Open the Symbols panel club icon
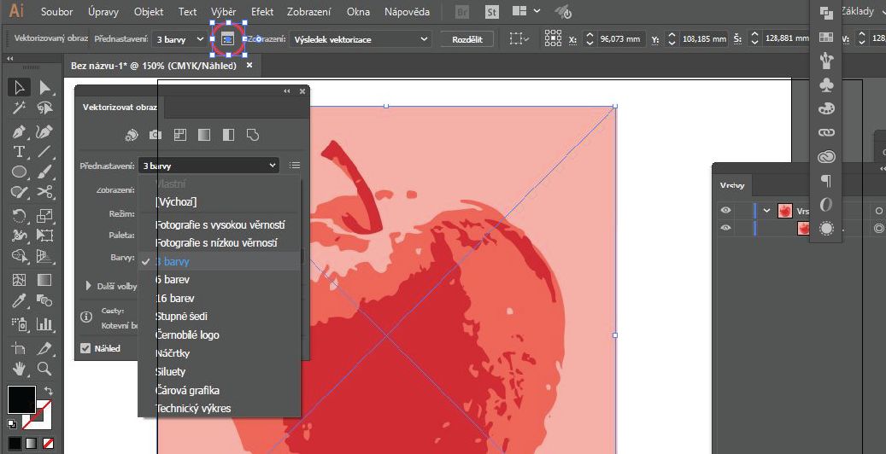This screenshot has width=886, height=454. (826, 84)
